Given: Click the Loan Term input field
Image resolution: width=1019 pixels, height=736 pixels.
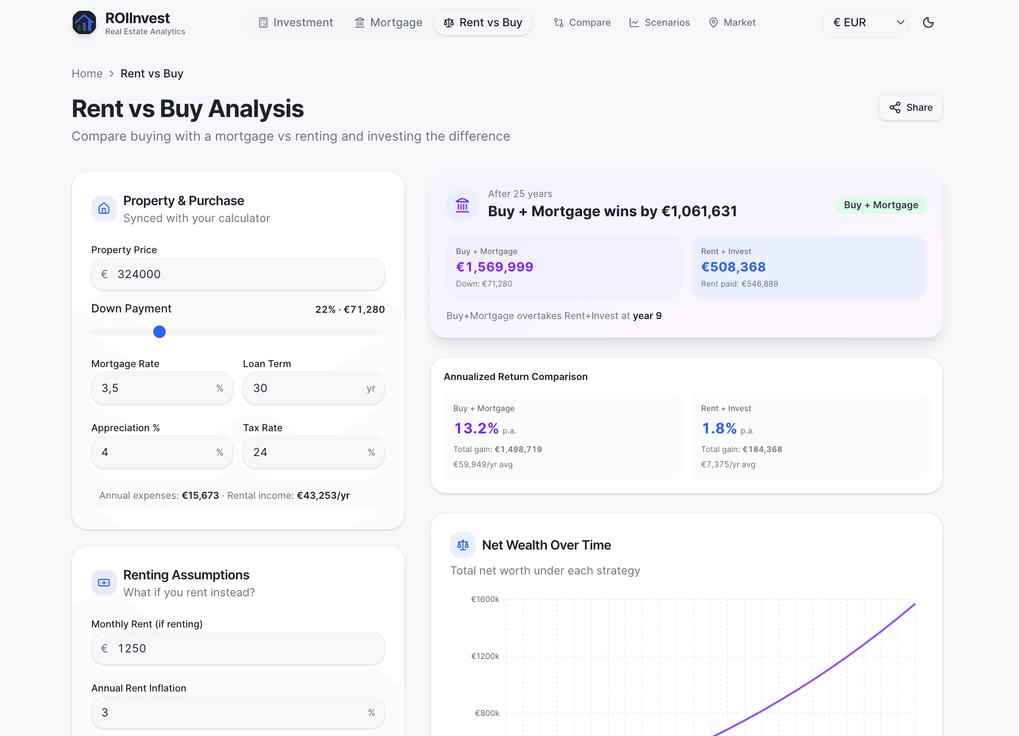Looking at the screenshot, I should click(314, 388).
